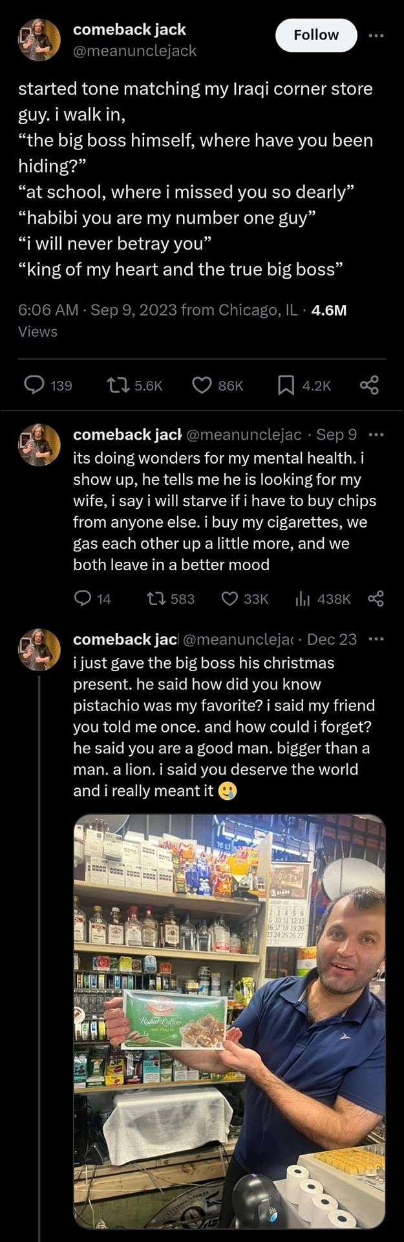
Task: Reply to the Sep 9 tweet with 14 comments
Action: pos(83,599)
